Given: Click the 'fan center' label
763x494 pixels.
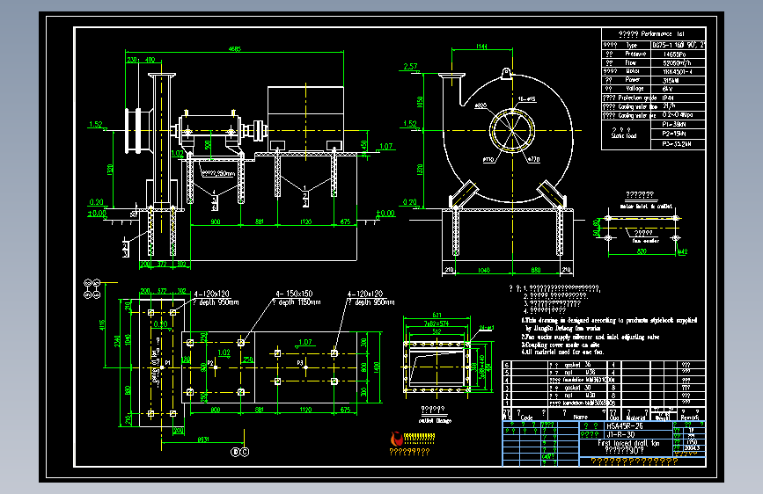Looking at the screenshot, I should point(645,241).
